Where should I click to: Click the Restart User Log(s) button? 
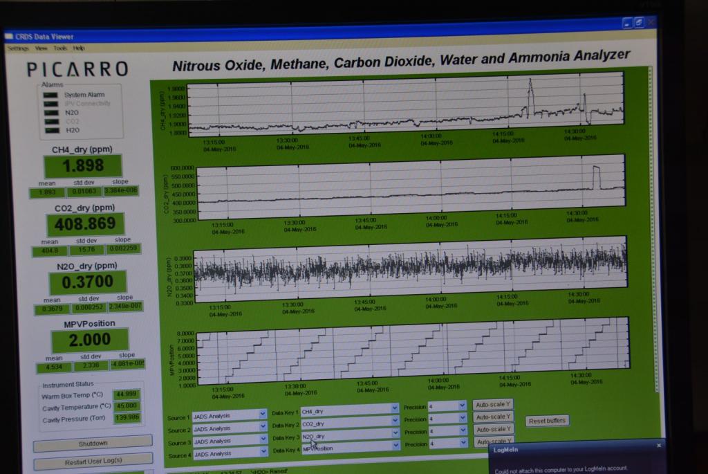93,459
